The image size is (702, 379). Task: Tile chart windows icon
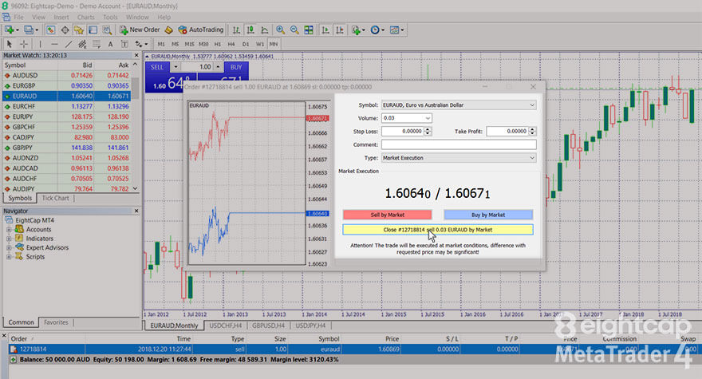[309, 30]
